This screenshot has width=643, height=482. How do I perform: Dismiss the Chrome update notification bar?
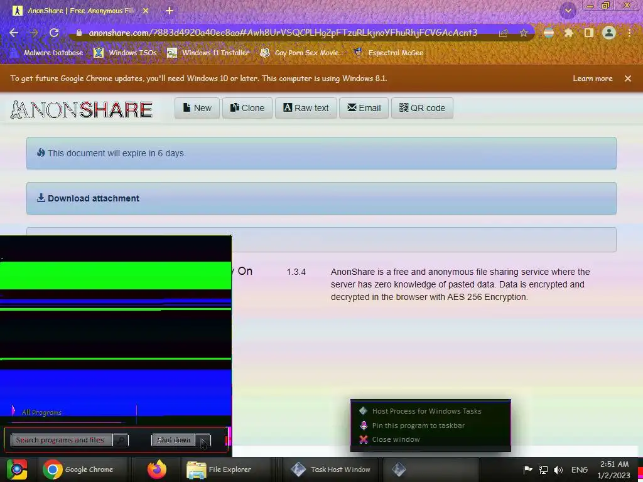628,78
